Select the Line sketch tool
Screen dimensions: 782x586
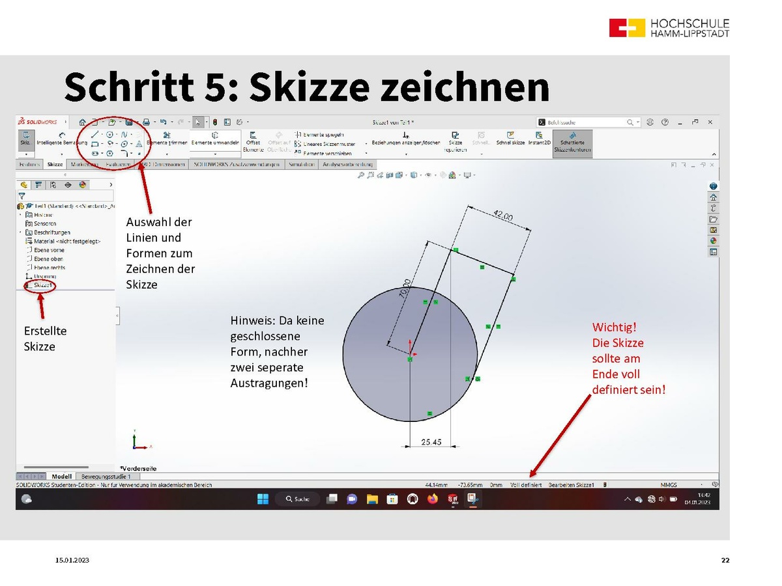(94, 134)
